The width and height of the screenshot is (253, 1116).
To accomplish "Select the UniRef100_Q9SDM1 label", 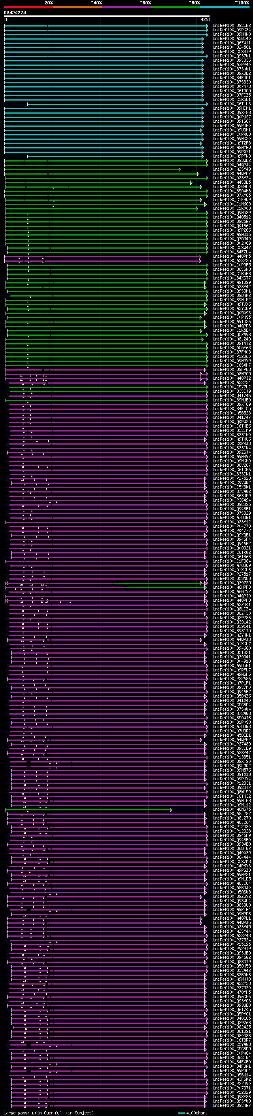I will pyautogui.click(x=232, y=291).
